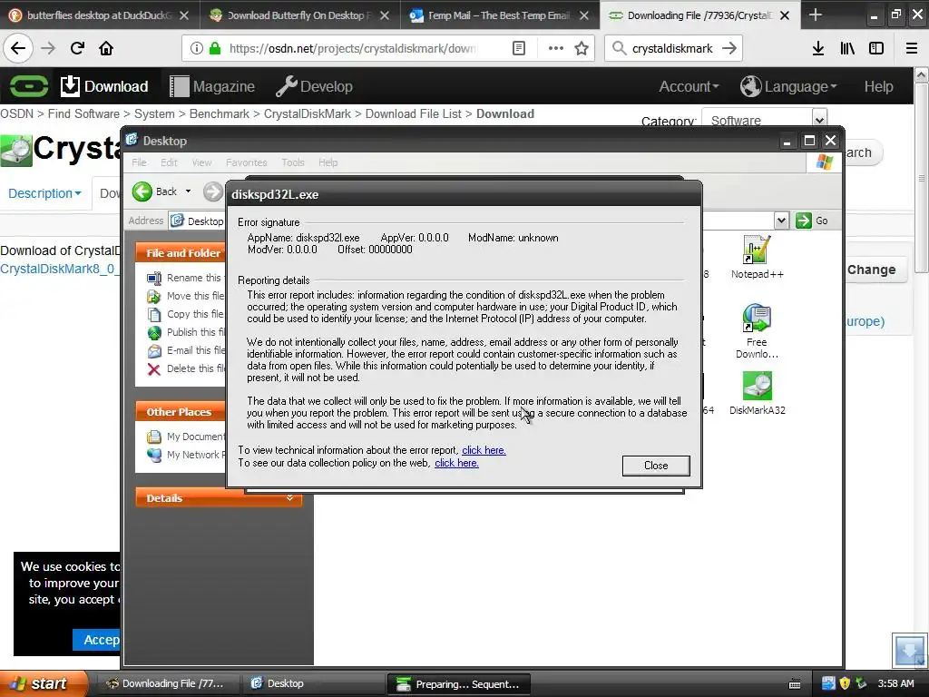Click search go arrow beside crystaldiskmark
The height and width of the screenshot is (697, 929).
point(729,48)
